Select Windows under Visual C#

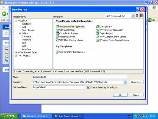26,24
